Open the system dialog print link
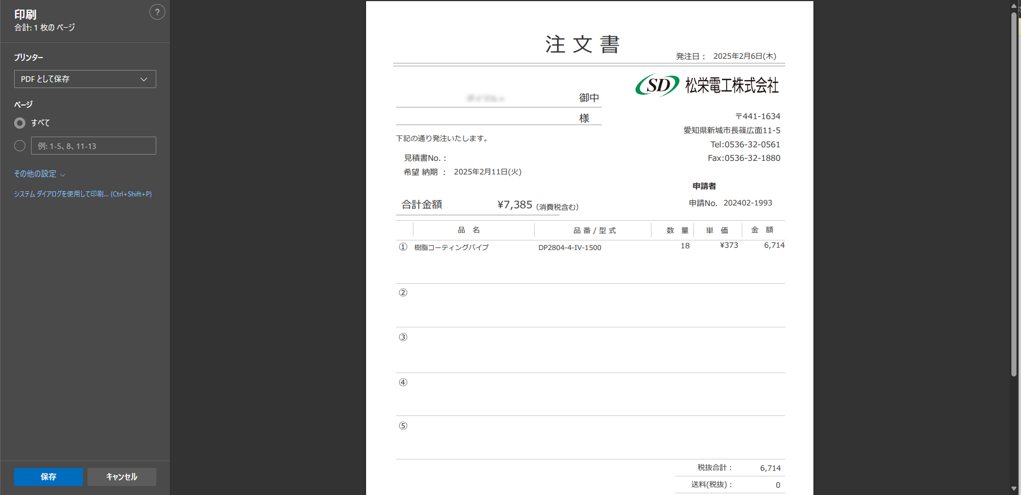The image size is (1021, 495). (82, 194)
